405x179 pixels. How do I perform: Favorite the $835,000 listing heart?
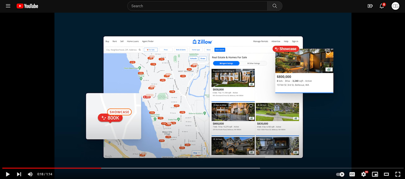(x=295, y=106)
